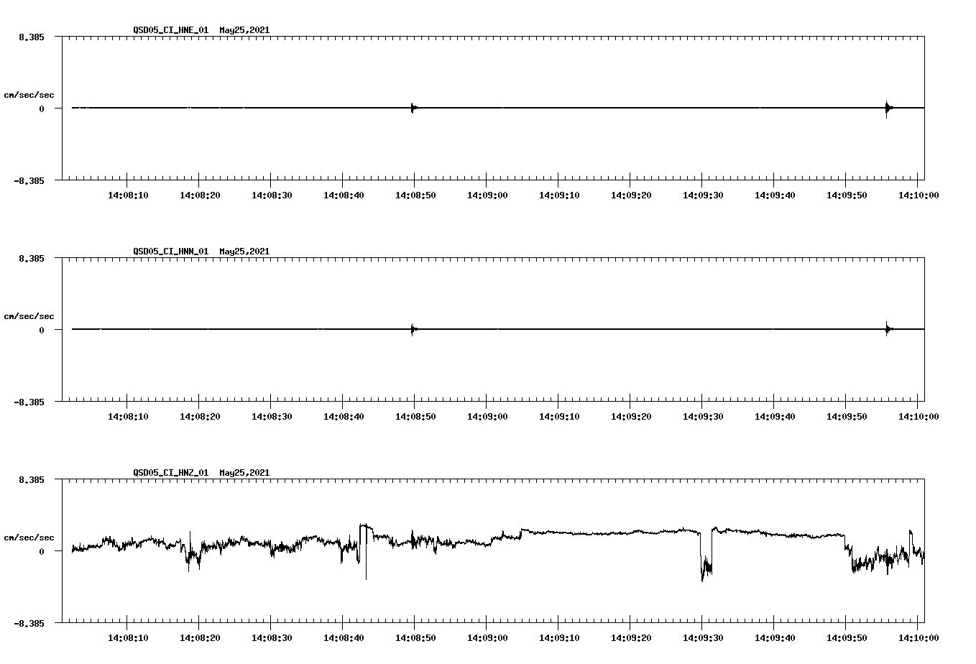Screen dimensions: 976x664
Task: Click the 0 baseline label of the HNE plot
Action: pyautogui.click(x=40, y=109)
